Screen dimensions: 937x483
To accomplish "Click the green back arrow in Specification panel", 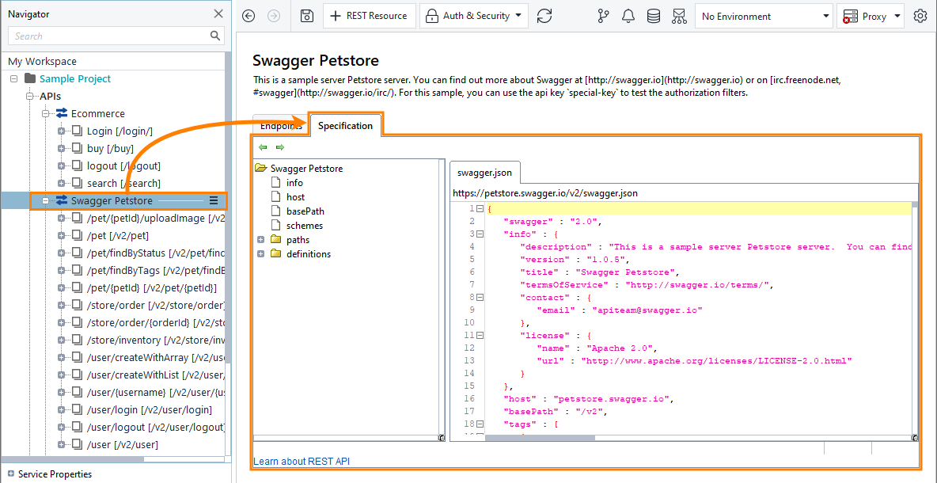I will (262, 146).
